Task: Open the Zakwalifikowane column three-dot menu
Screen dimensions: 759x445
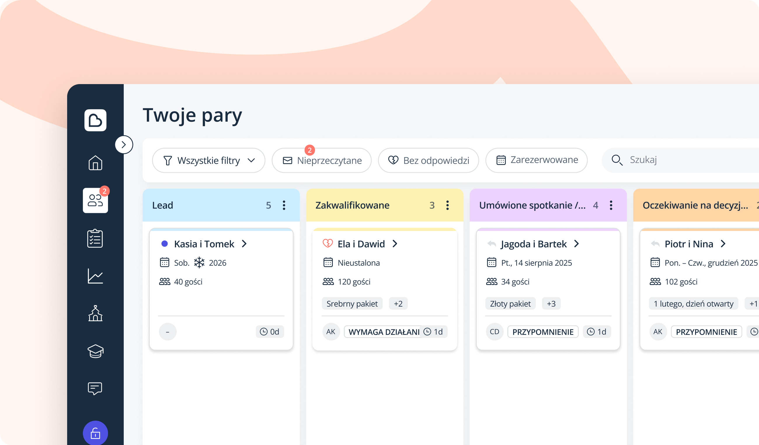Action: 447,205
